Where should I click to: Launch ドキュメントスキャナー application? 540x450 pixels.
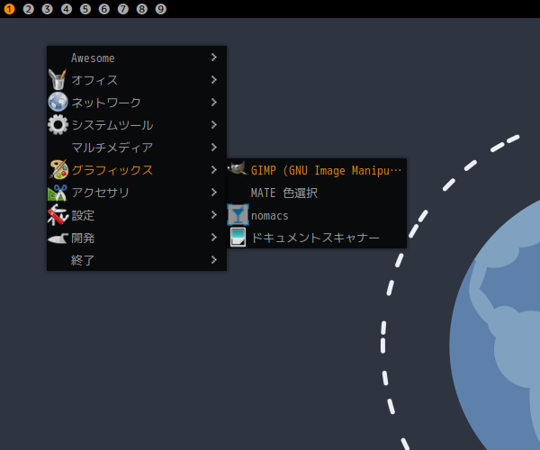(317, 238)
